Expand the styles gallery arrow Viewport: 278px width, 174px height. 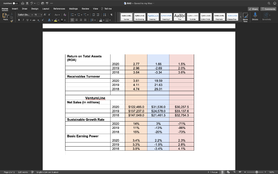coord(241,17)
